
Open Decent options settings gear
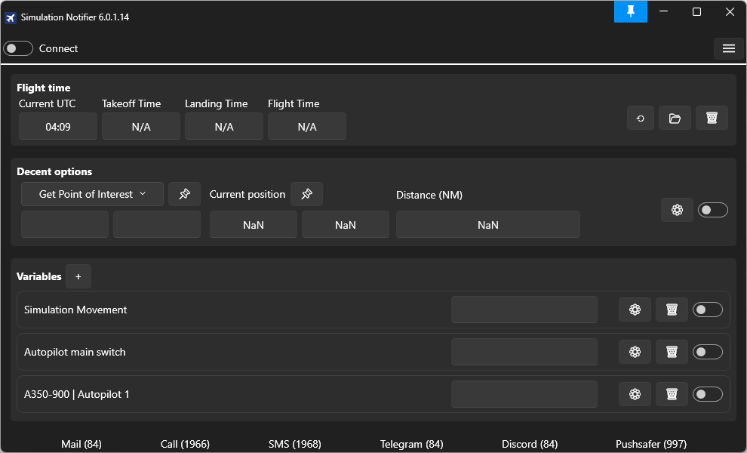coord(677,210)
